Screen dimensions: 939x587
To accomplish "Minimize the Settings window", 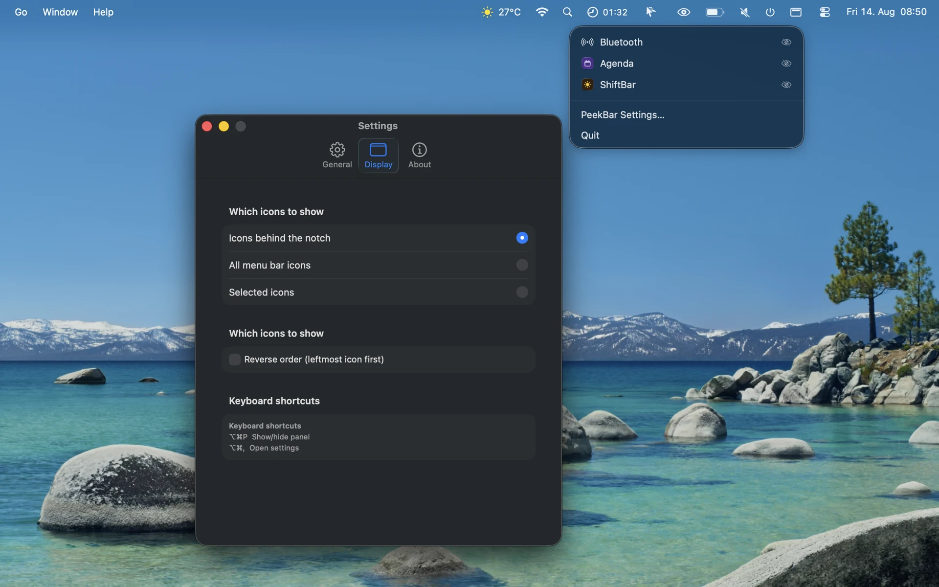I will coord(224,126).
